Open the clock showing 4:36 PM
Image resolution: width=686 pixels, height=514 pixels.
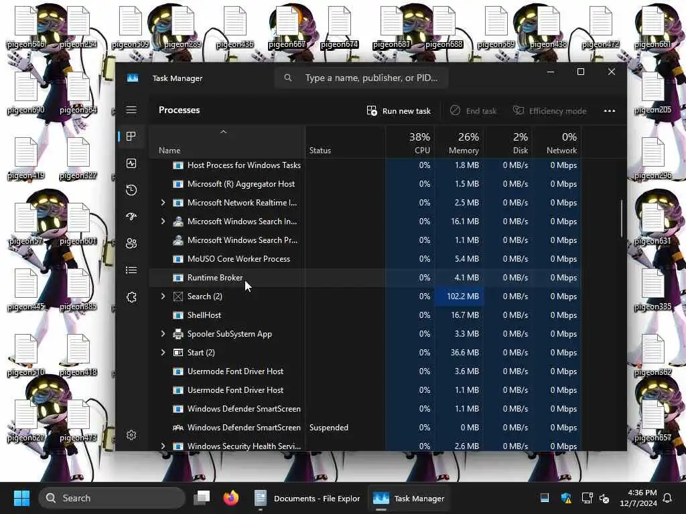[638, 498]
